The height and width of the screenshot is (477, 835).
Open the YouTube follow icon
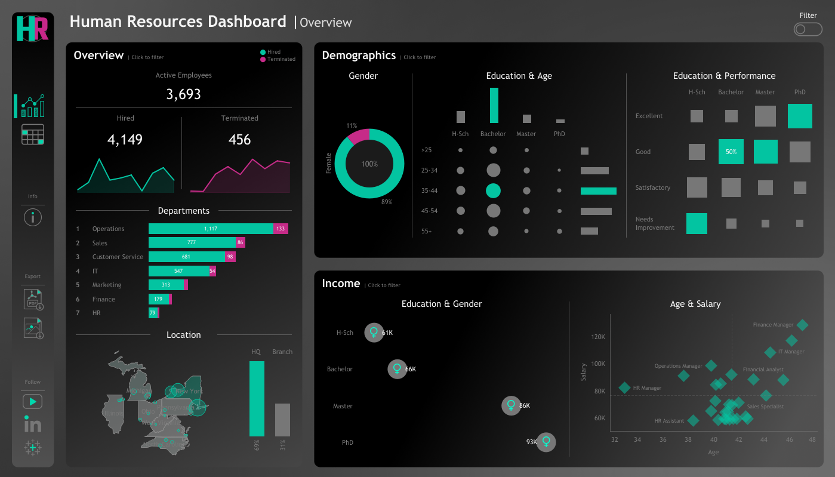[x=33, y=402]
